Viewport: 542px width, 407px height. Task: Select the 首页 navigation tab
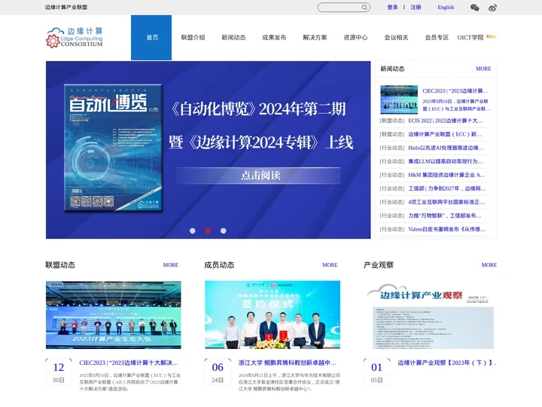[x=151, y=38]
